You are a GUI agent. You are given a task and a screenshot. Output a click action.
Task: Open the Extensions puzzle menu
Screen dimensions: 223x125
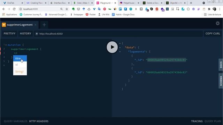[x=209, y=9]
